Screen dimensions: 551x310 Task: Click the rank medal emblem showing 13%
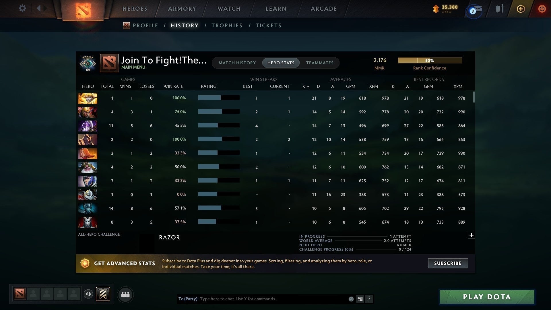click(88, 64)
